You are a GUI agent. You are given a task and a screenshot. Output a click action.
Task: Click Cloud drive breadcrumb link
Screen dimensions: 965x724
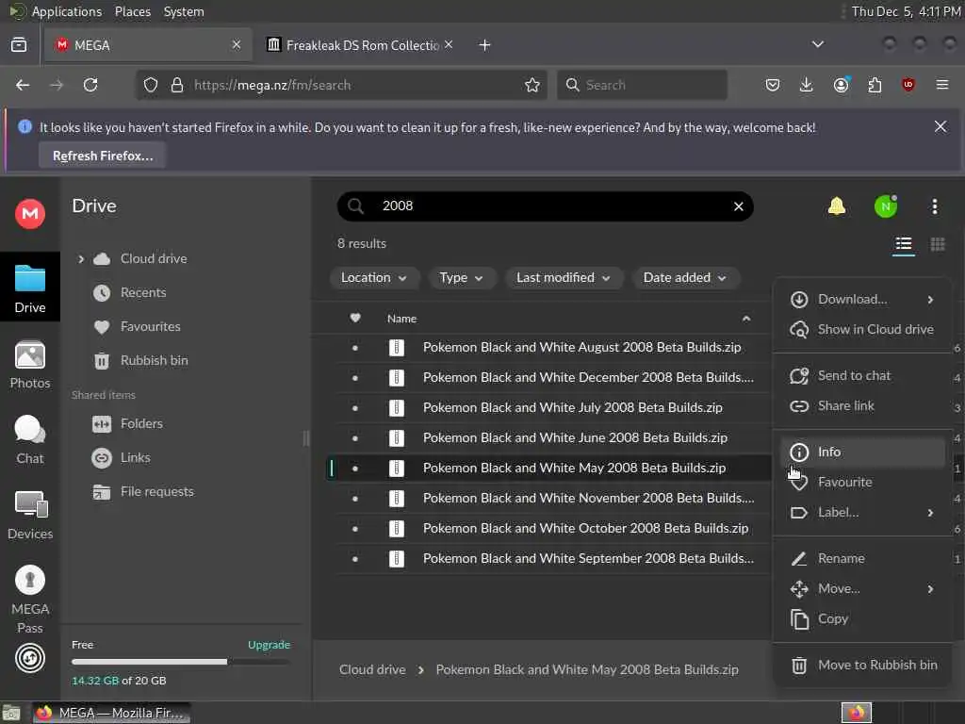coord(372,670)
